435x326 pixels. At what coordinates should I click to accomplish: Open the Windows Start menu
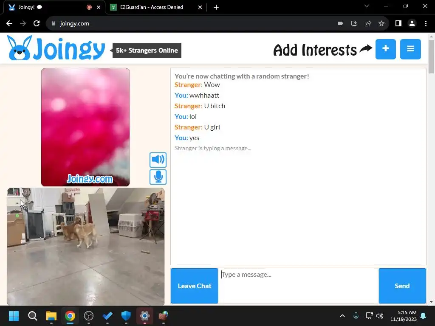14,316
